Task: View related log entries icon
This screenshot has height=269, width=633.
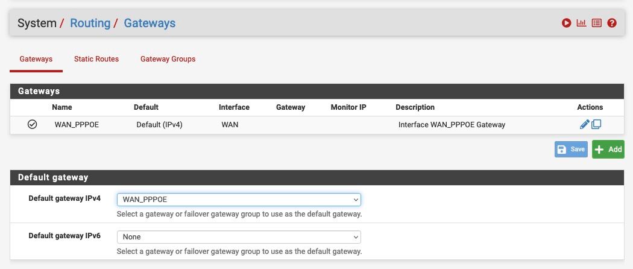Action: pyautogui.click(x=597, y=24)
